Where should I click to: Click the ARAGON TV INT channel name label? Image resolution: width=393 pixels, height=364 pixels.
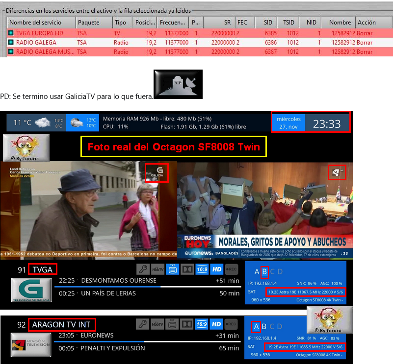pyautogui.click(x=61, y=324)
